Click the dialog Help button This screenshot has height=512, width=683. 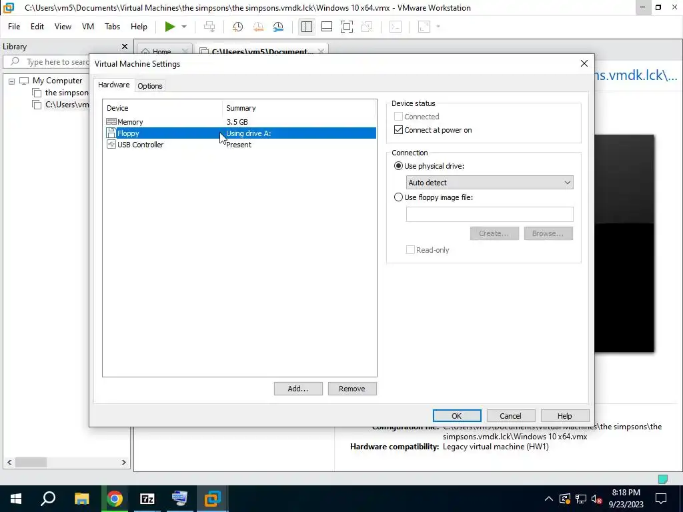click(564, 416)
